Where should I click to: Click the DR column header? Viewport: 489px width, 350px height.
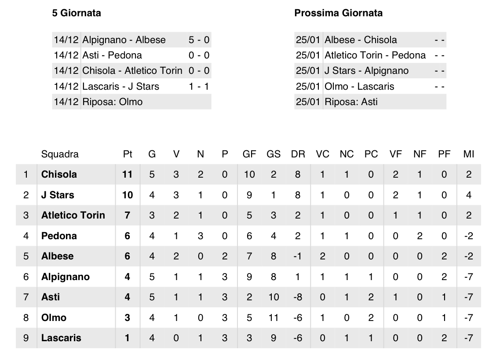click(x=298, y=154)
